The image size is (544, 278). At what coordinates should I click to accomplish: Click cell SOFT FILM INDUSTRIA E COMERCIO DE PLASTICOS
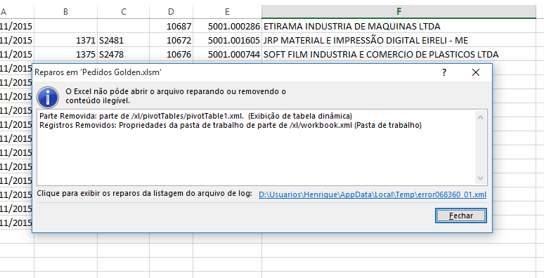(399, 55)
